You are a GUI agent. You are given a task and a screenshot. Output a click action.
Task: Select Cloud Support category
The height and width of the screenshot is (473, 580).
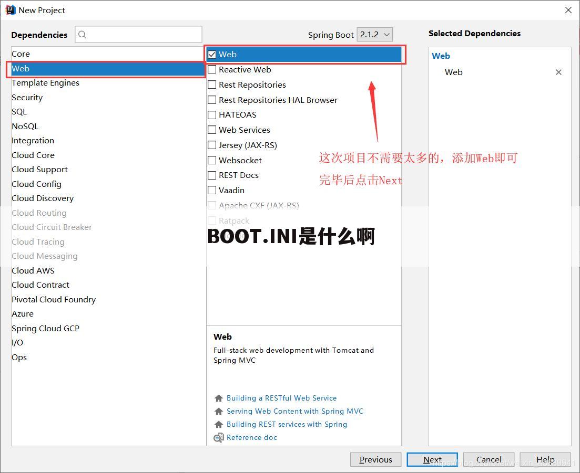[108, 170]
